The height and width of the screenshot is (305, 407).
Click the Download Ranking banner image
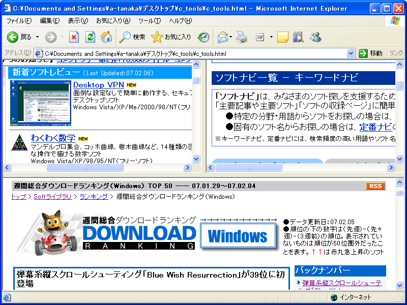pos(105,232)
